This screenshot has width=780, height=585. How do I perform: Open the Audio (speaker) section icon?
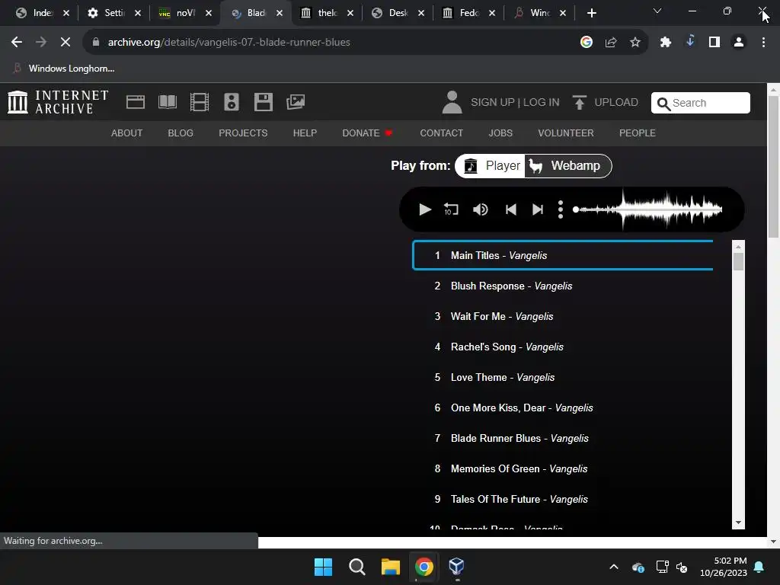point(232,102)
